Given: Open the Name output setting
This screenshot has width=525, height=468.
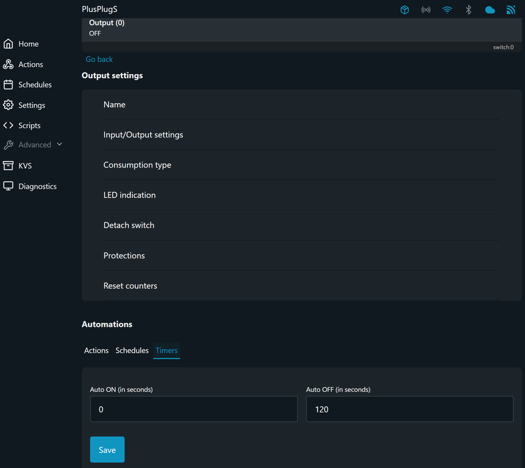Looking at the screenshot, I should coord(301,105).
